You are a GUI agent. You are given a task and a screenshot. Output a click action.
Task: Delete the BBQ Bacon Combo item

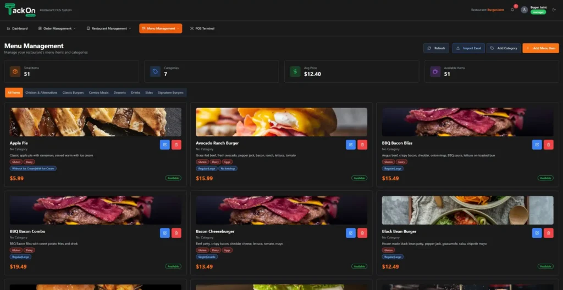pos(176,233)
